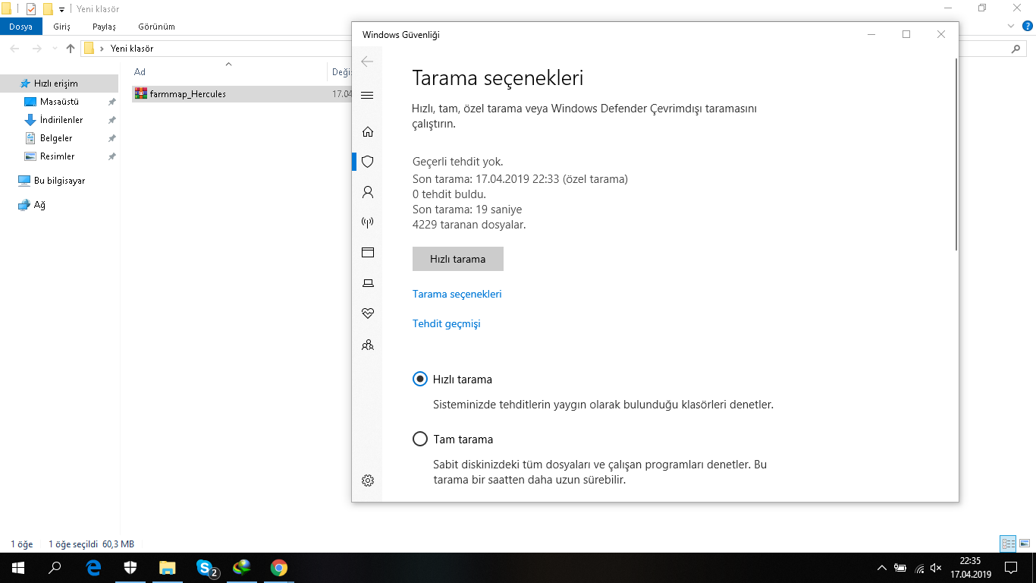Launch Google Chrome from the taskbar
This screenshot has width=1036, height=583.
pos(279,568)
